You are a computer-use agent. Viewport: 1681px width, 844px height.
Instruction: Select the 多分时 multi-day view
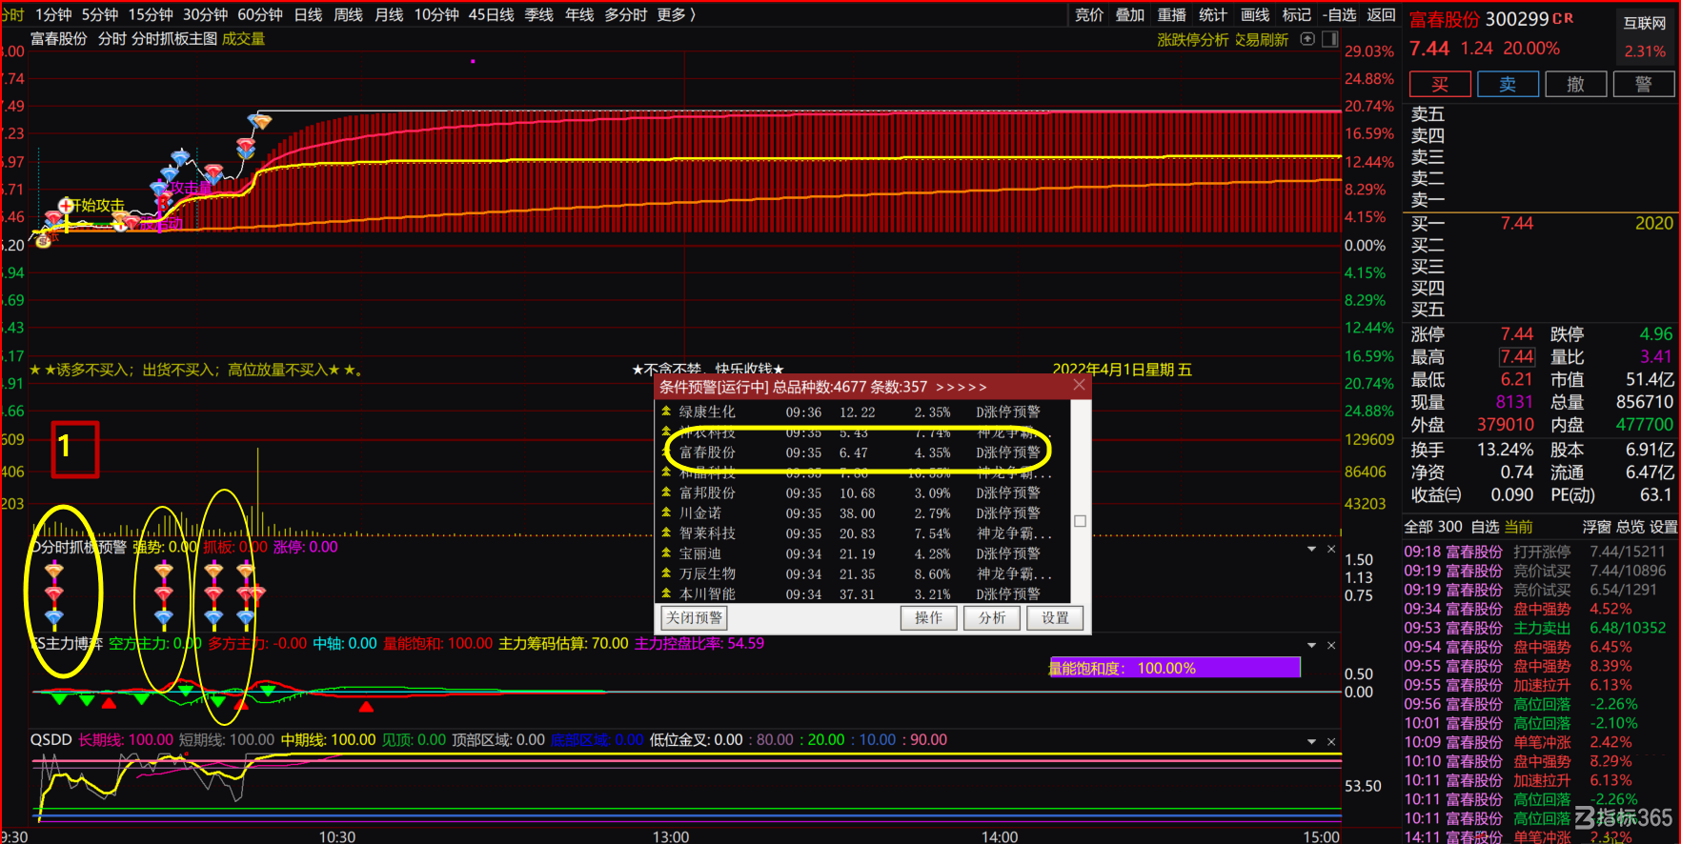625,14
